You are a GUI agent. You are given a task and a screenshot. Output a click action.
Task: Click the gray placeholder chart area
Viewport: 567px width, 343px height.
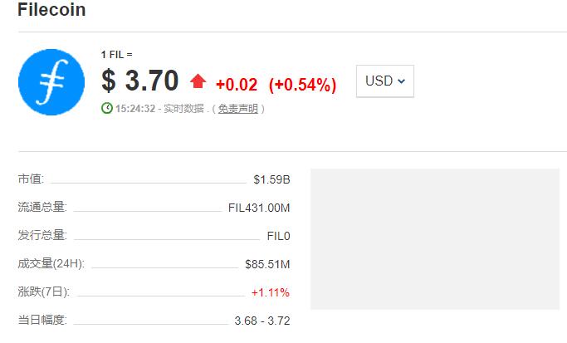point(434,239)
